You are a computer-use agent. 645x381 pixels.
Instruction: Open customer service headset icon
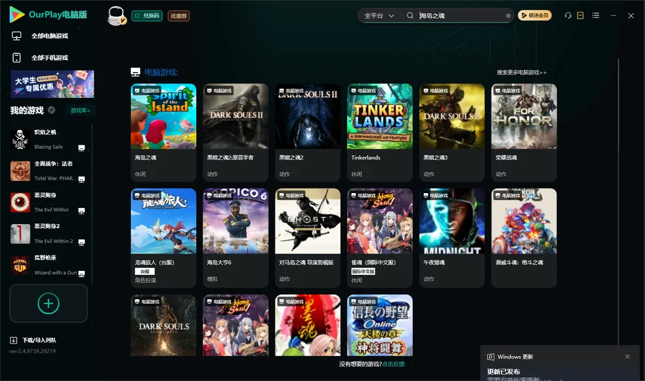click(x=568, y=15)
